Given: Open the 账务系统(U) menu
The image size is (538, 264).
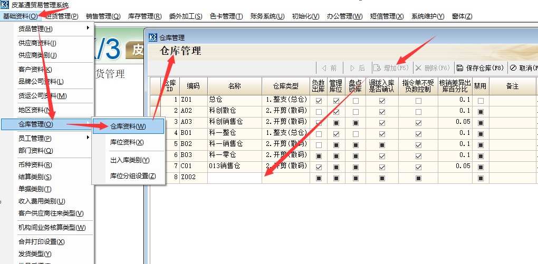Looking at the screenshot, I should pyautogui.click(x=267, y=16).
